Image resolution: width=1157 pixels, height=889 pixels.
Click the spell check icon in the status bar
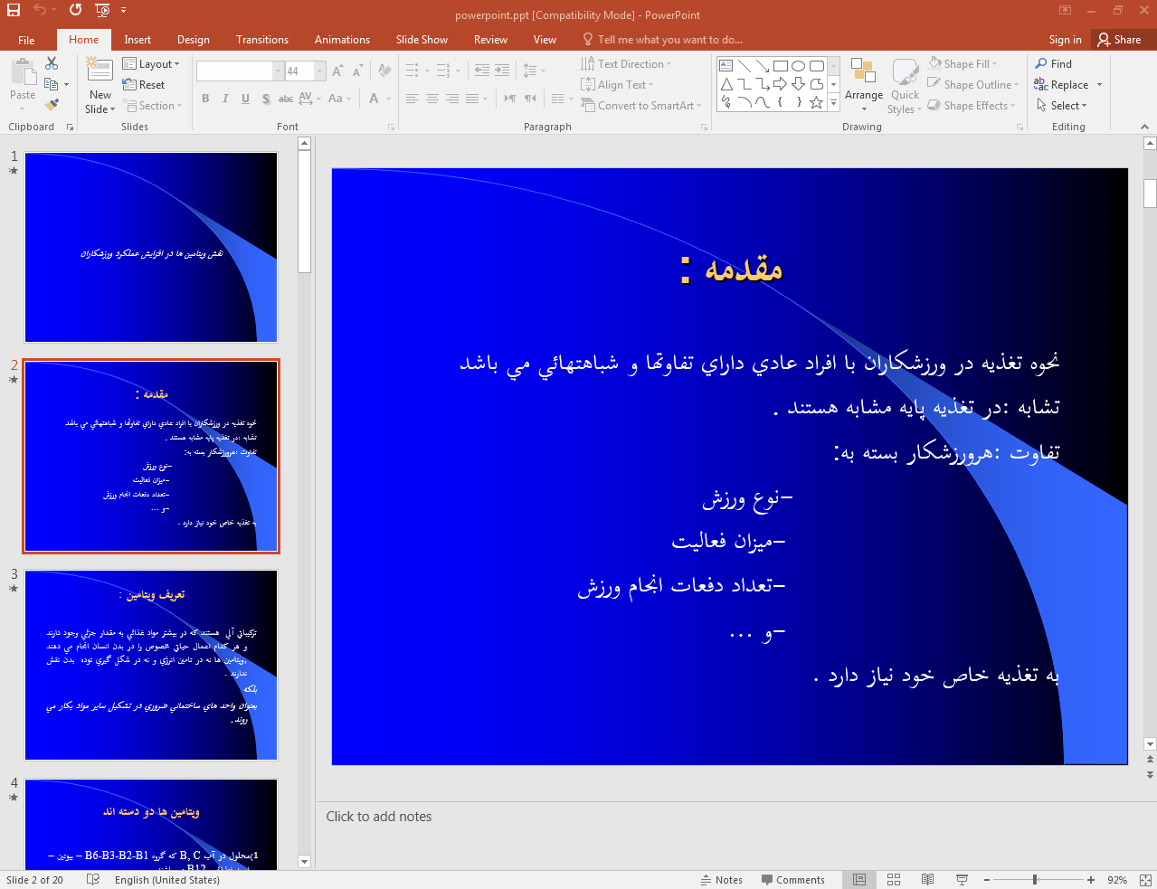pos(93,879)
